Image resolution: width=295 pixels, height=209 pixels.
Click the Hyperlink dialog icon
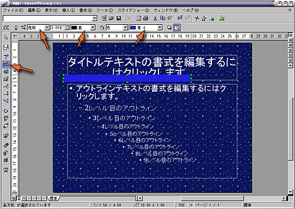[x=211, y=18]
